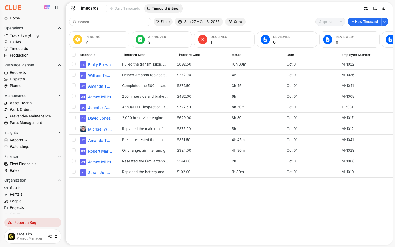Open Parts Management in sidebar

point(26,123)
